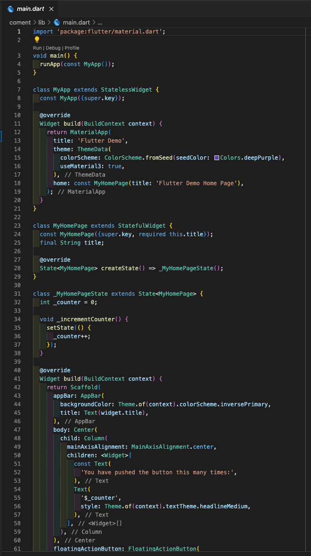This screenshot has height=556, width=311.
Task: Click 'ColorScheme' on line 15
Action: pos(123,158)
